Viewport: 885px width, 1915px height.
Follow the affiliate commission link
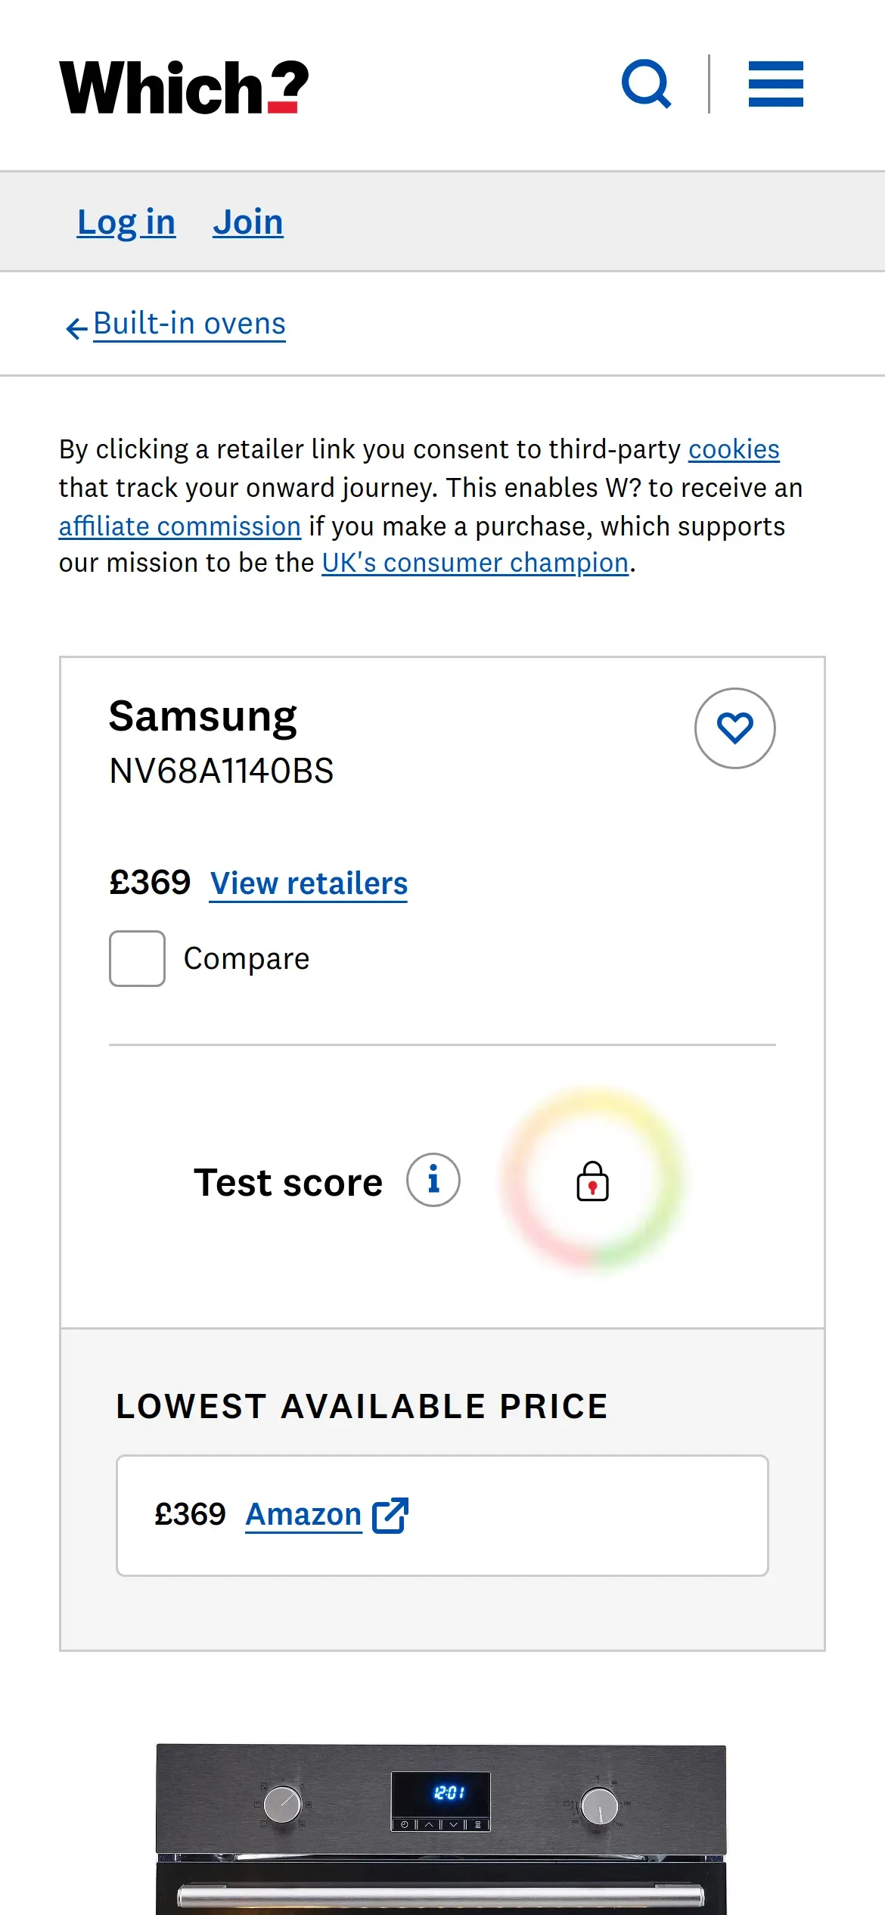tap(180, 526)
